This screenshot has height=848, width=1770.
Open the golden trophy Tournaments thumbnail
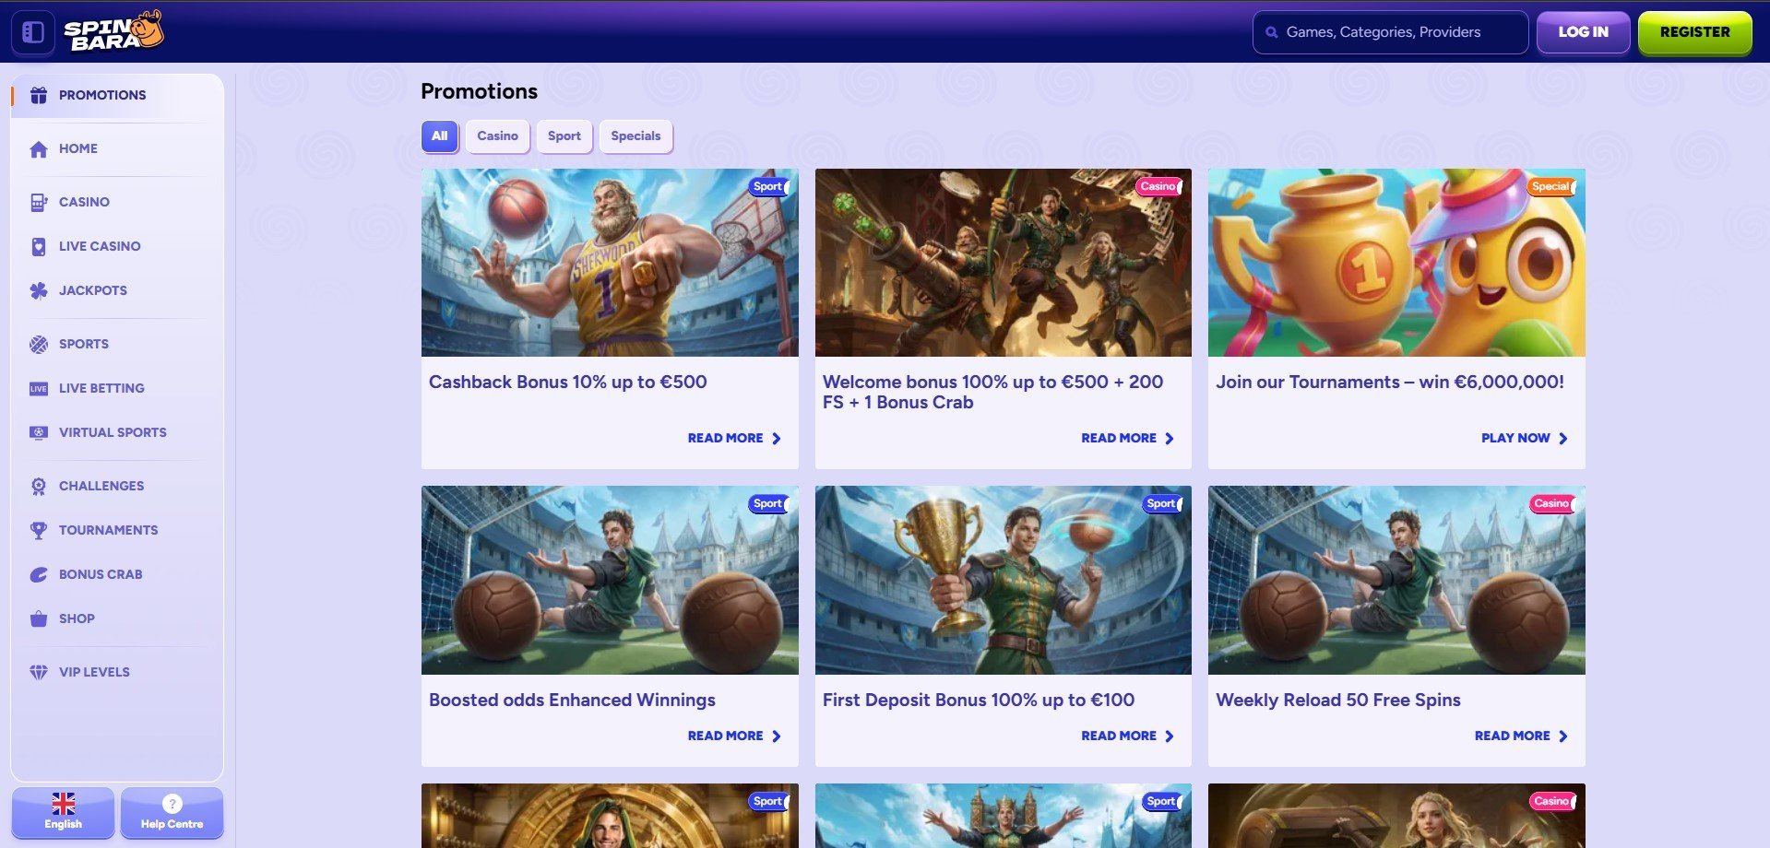tap(1396, 263)
